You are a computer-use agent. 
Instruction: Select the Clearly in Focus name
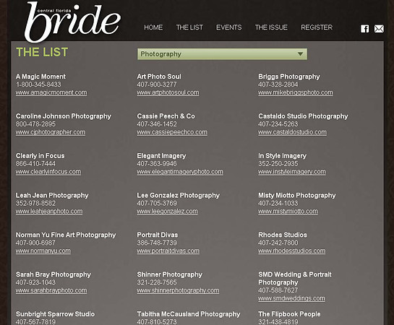(x=40, y=156)
